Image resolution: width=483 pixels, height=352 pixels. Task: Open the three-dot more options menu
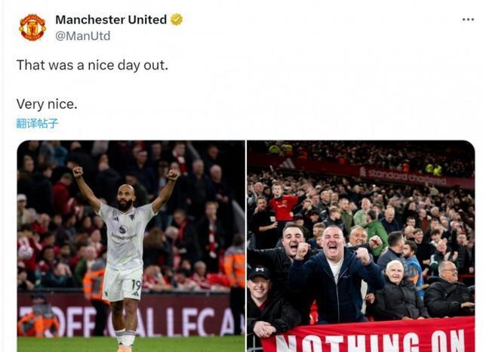pos(468,20)
